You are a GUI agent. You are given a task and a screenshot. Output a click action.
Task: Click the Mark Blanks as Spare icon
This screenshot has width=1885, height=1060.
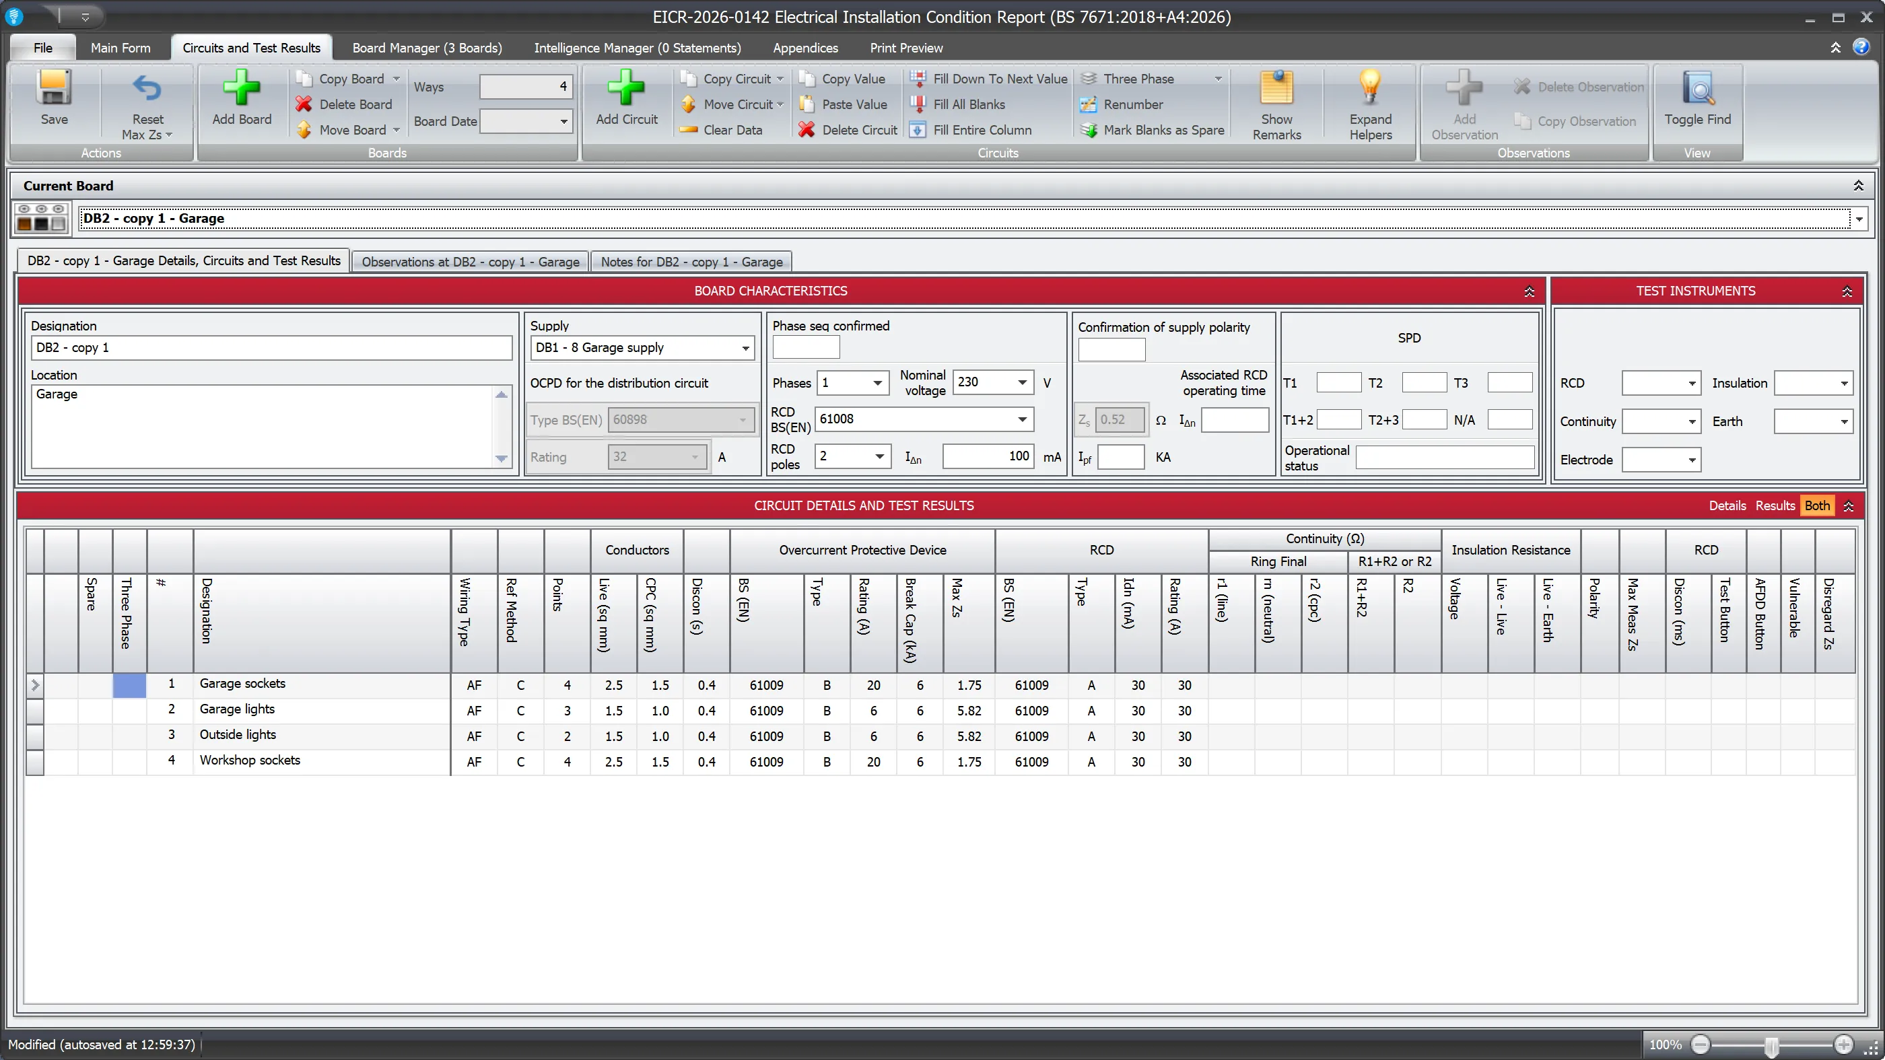click(1088, 129)
